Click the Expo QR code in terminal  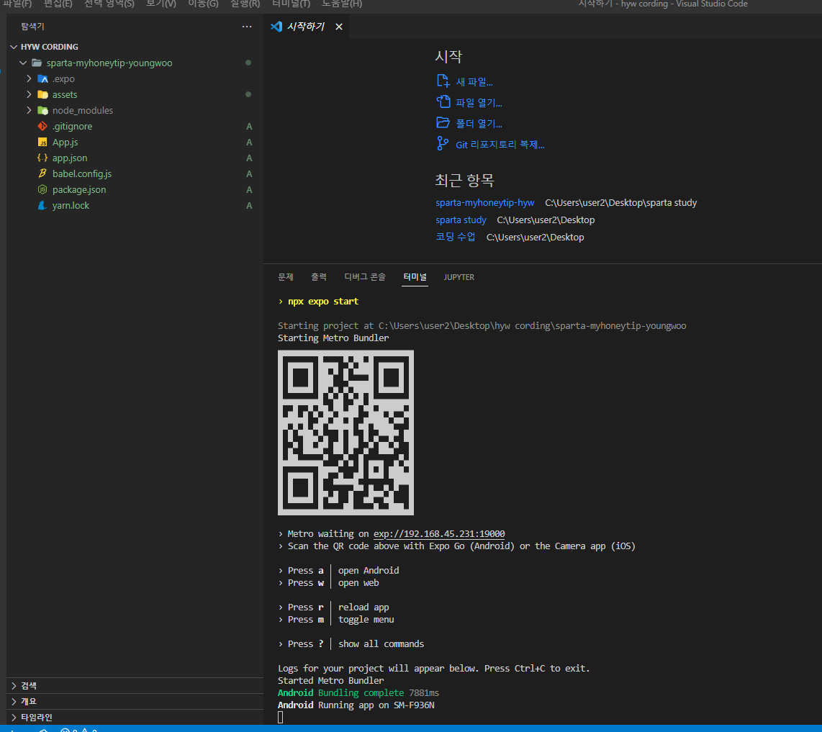pyautogui.click(x=346, y=433)
